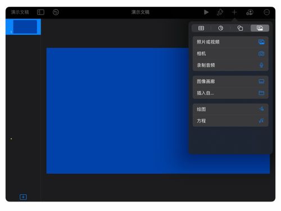This screenshot has width=281, height=211.
Task: Choose 照片或视频 from the insert menu
Action: click(230, 42)
